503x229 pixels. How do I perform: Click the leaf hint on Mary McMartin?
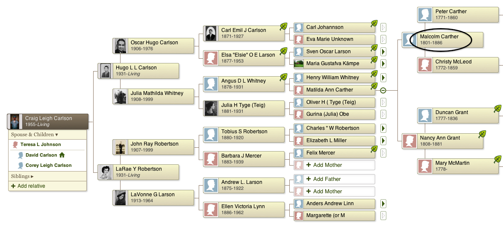click(497, 159)
